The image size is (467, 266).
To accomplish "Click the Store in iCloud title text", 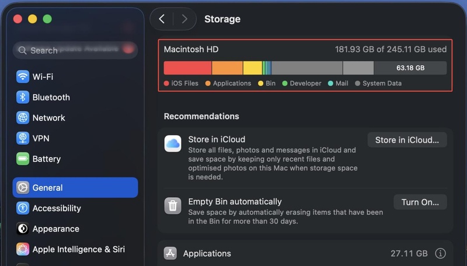I will point(217,139).
